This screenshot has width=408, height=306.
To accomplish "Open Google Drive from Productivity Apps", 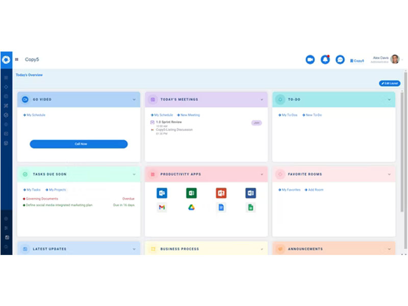I will (x=191, y=208).
